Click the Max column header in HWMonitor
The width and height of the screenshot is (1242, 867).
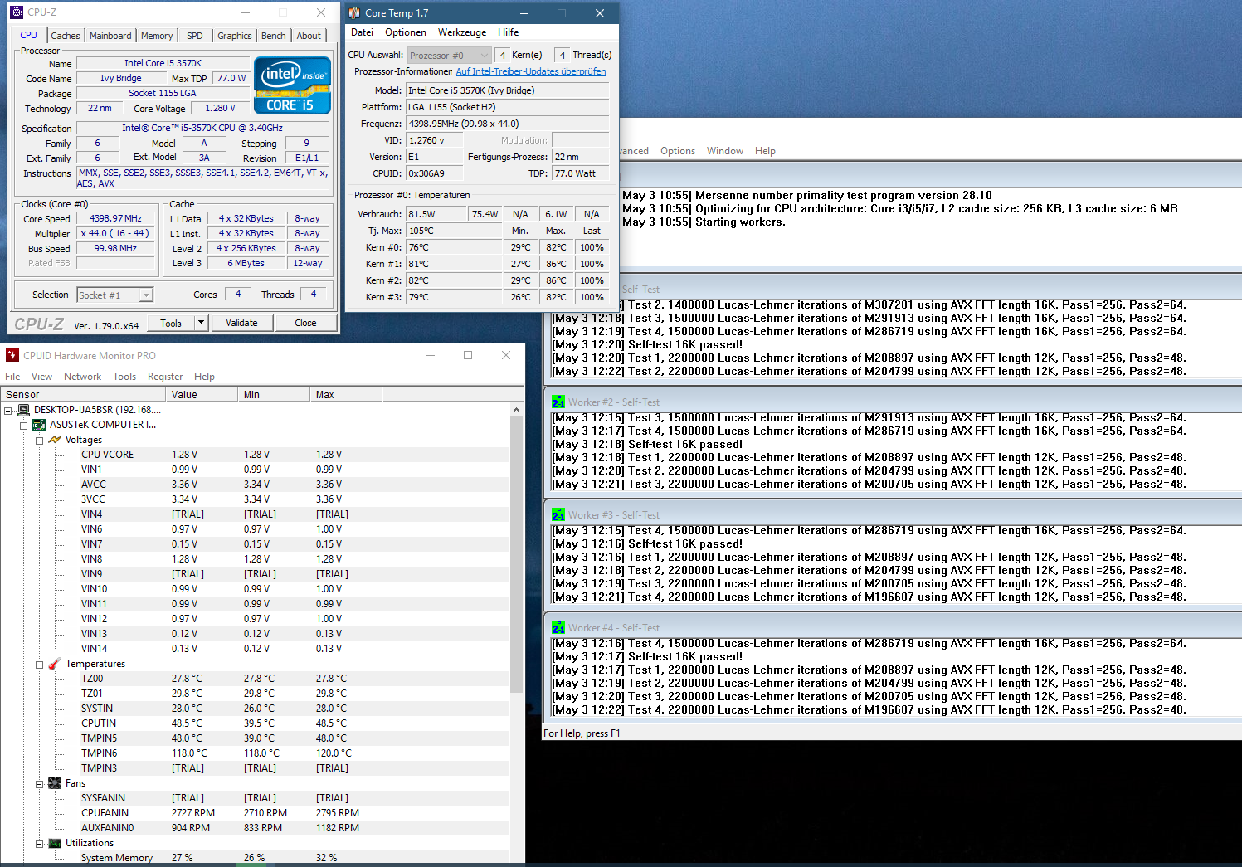click(345, 395)
